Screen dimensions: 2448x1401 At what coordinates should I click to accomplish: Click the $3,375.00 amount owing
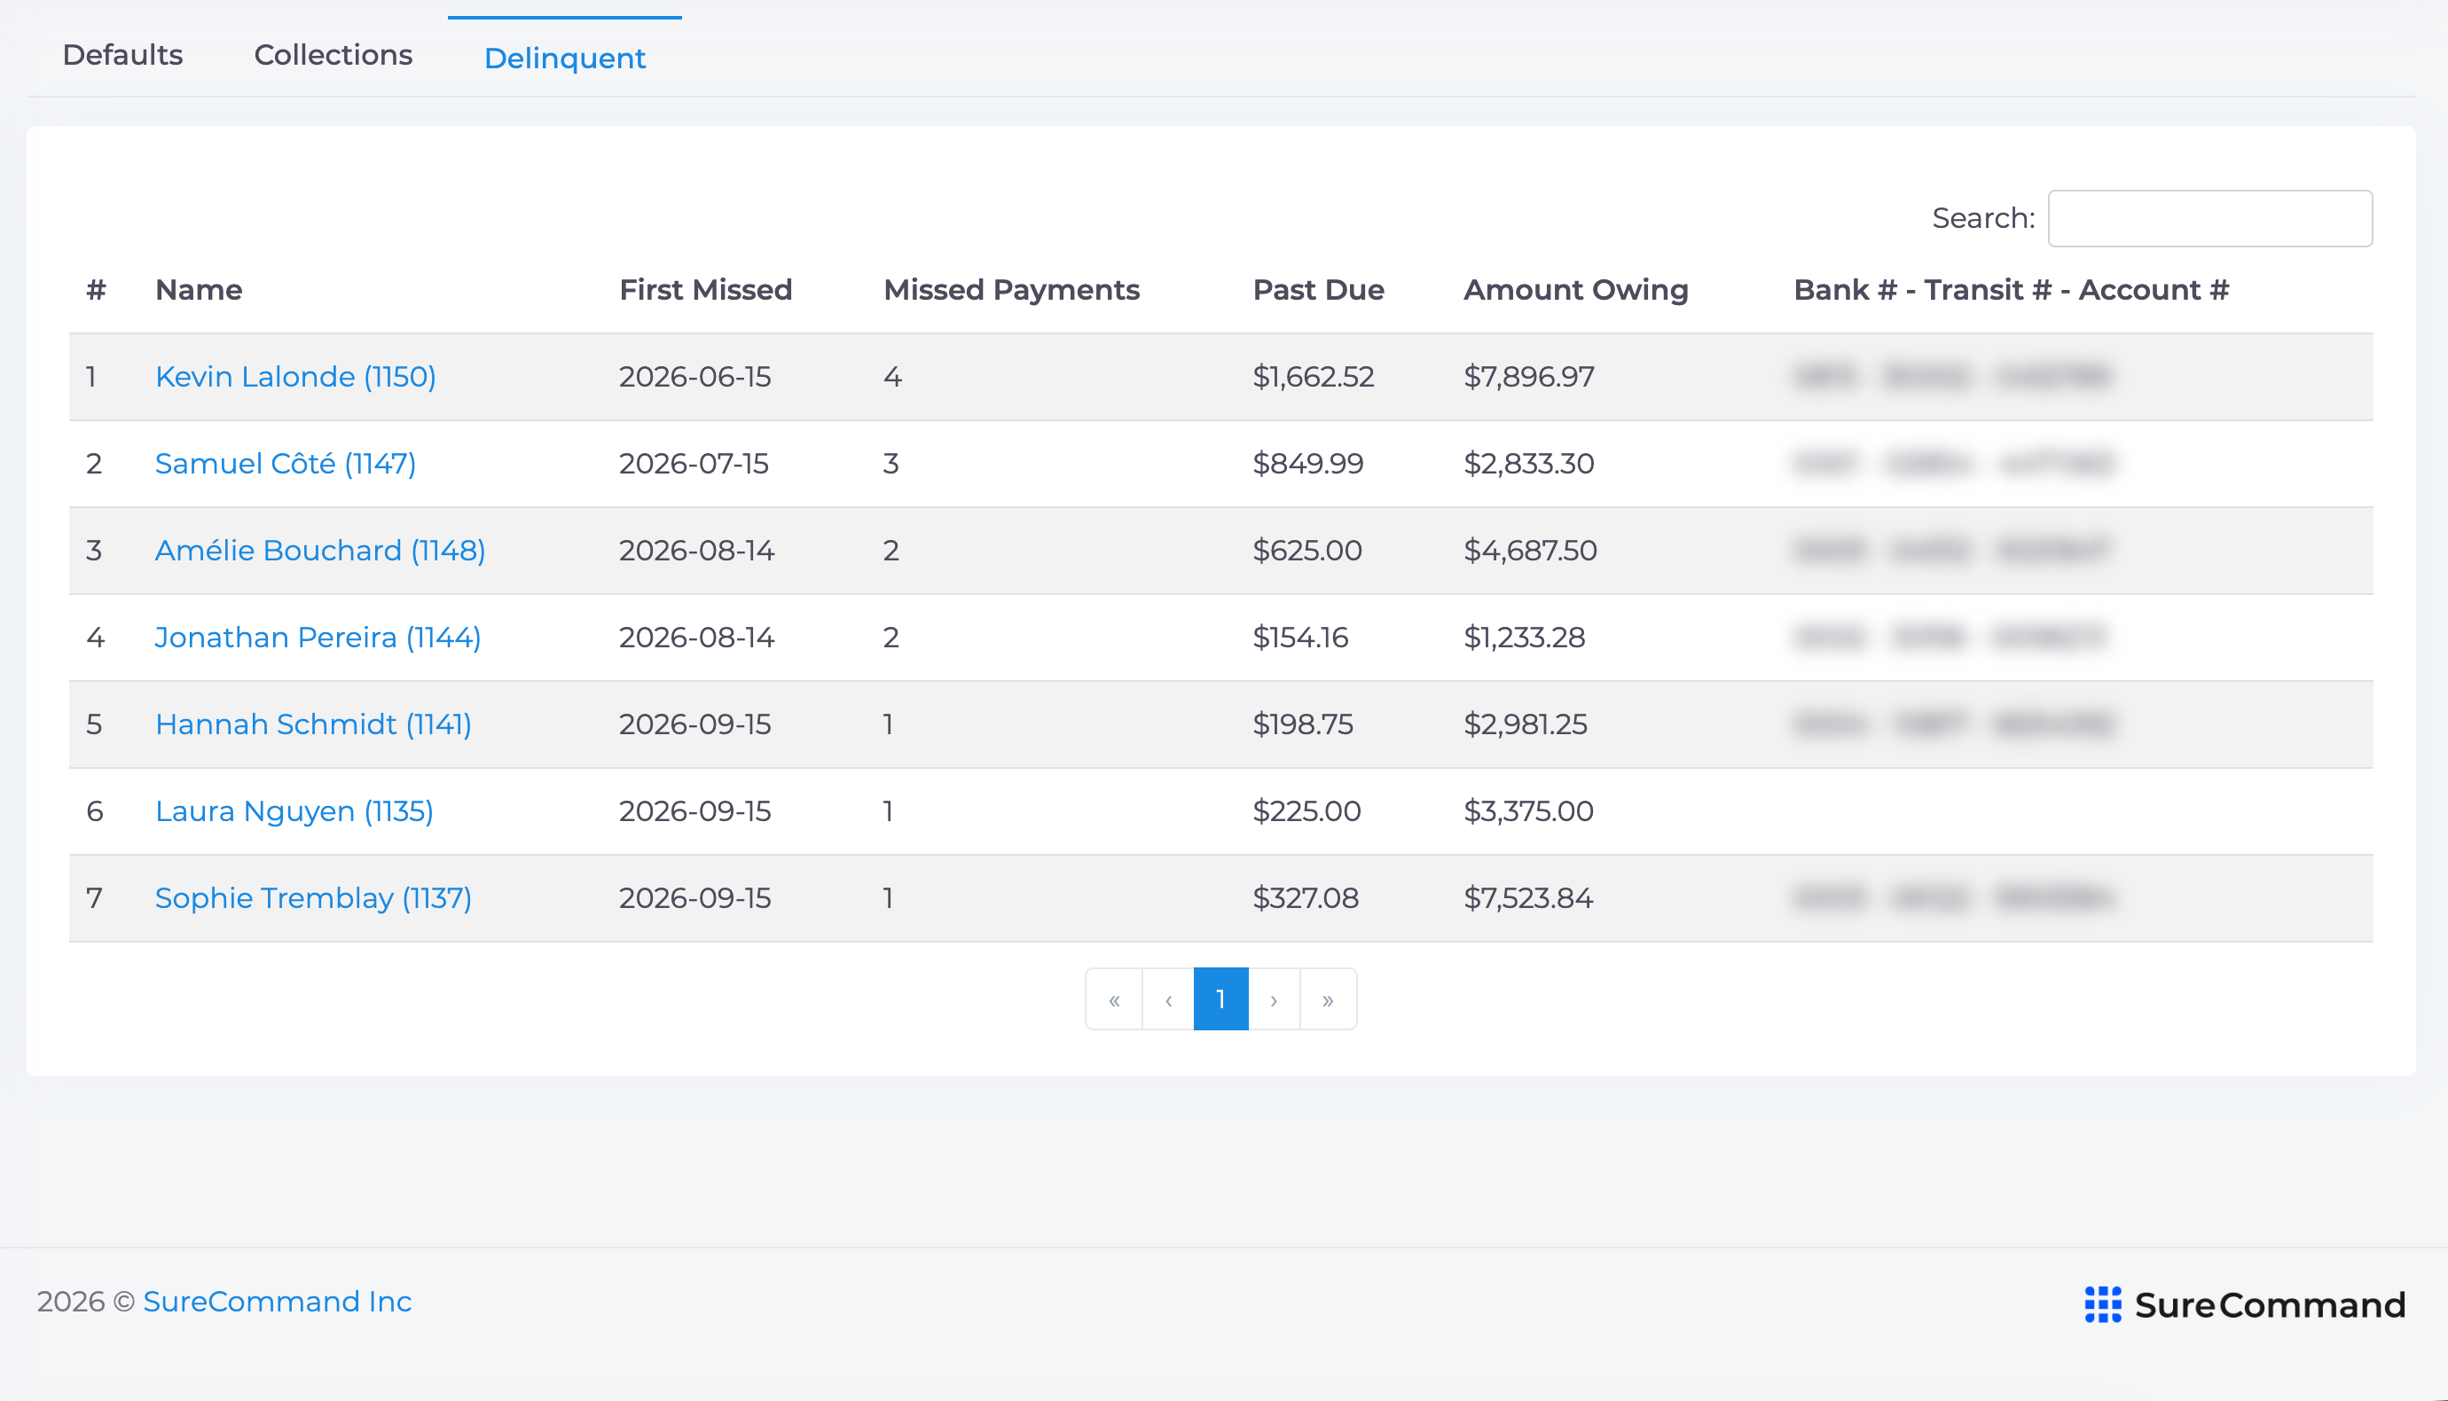[1528, 811]
